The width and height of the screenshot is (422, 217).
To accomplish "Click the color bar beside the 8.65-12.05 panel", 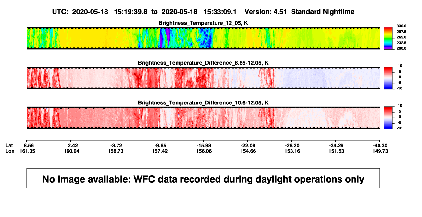I will [x=388, y=78].
